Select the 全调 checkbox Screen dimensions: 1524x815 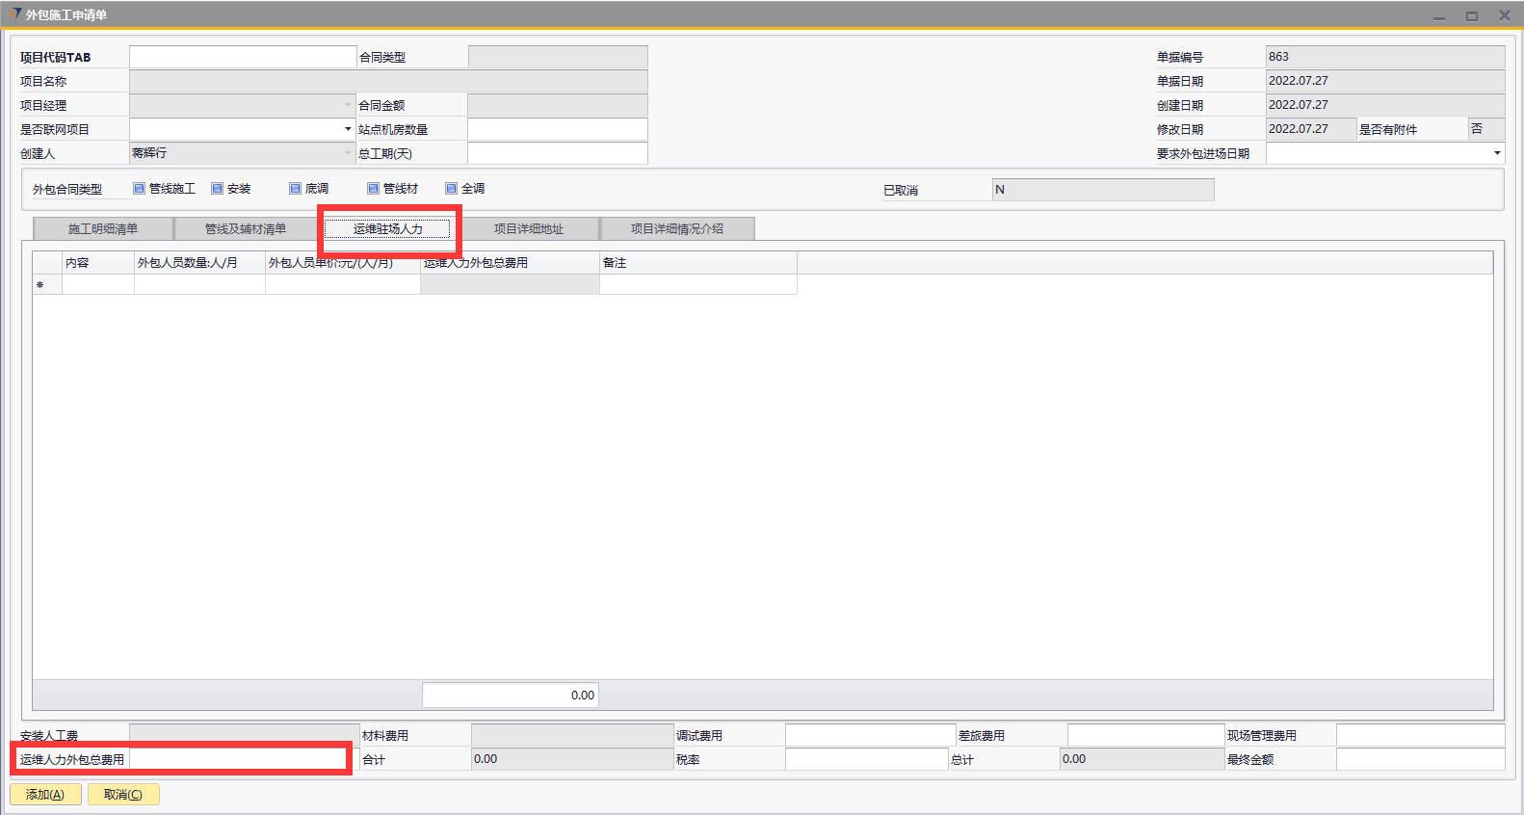click(451, 189)
